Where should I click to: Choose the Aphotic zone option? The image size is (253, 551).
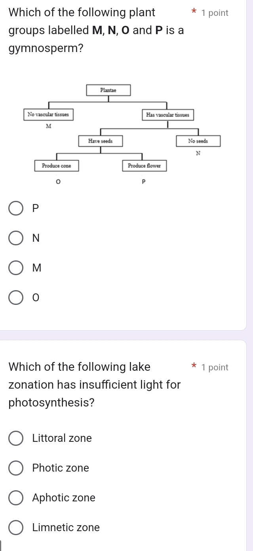[16, 498]
